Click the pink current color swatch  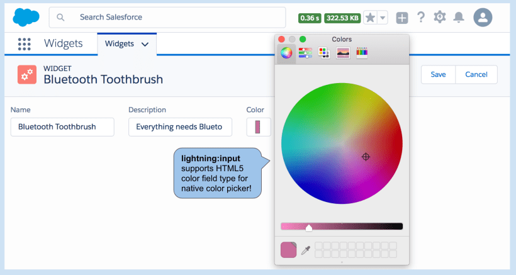tap(289, 250)
